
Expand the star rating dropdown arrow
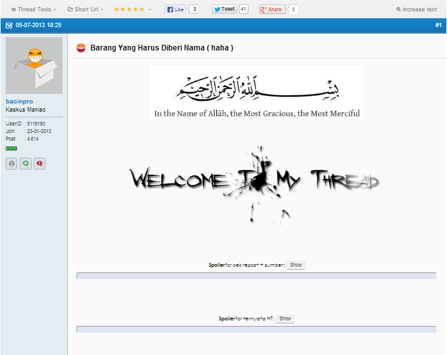[x=150, y=9]
